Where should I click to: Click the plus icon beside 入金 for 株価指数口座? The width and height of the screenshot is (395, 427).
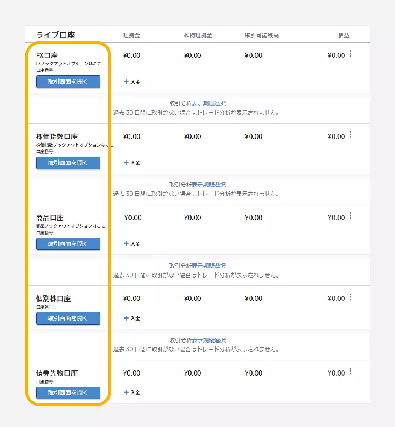pos(126,162)
